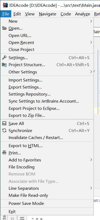
Task: Expand the New submenu arrow
Action: [91, 21]
